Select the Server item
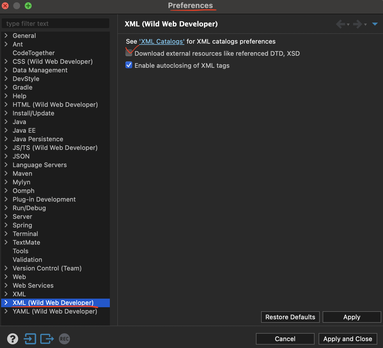This screenshot has width=383, height=348. (x=22, y=216)
